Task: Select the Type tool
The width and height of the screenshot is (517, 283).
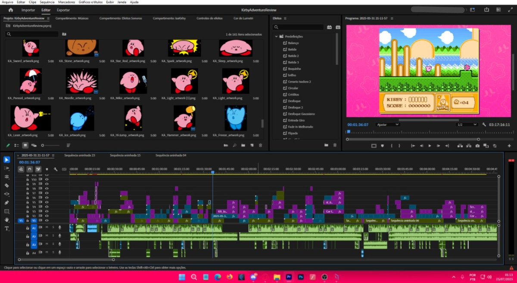Action: (x=7, y=228)
